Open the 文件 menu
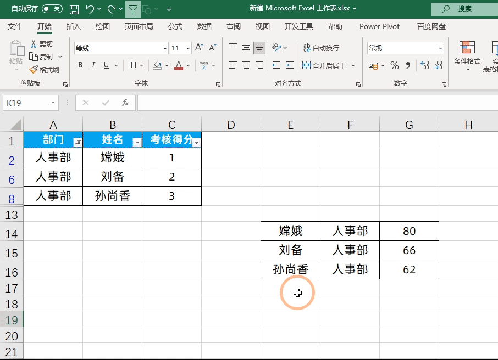 click(15, 26)
